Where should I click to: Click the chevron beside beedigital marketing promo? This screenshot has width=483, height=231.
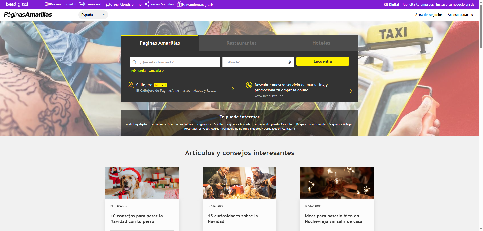pos(351,91)
